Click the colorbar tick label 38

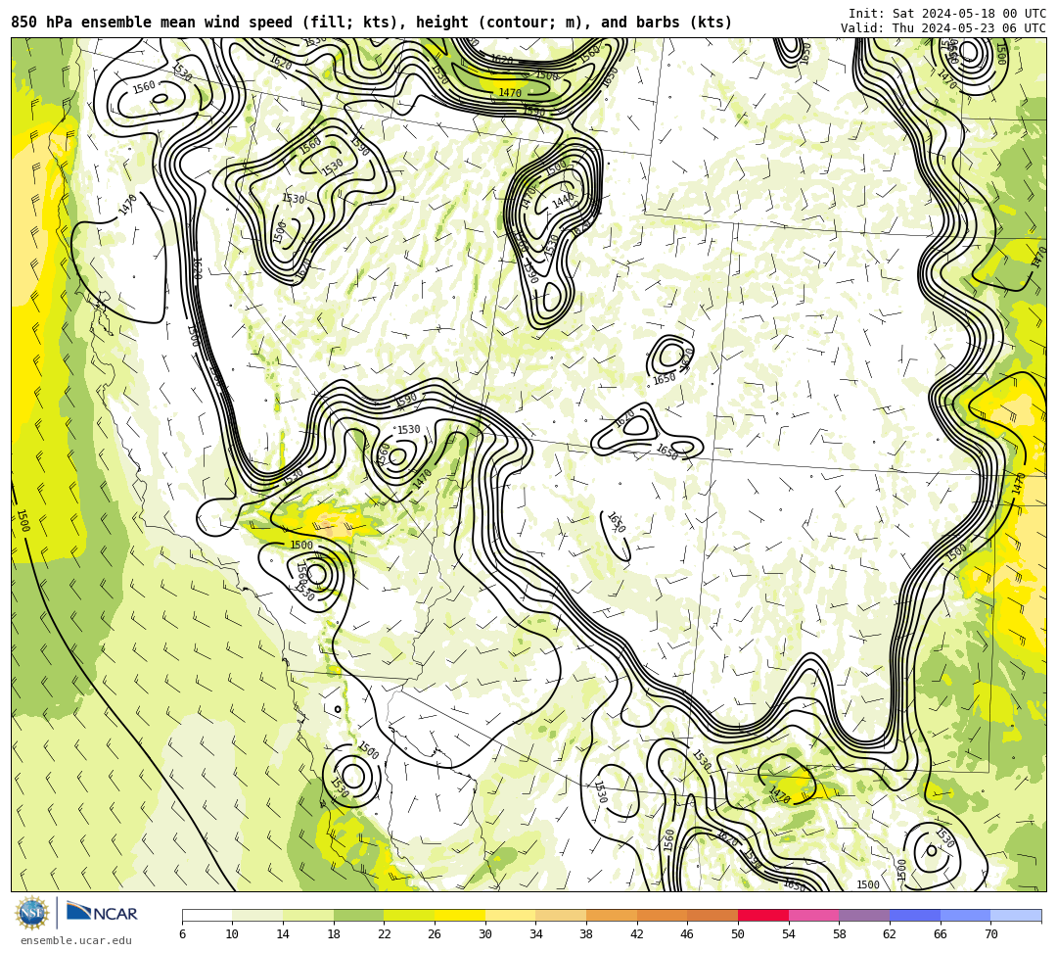(586, 934)
